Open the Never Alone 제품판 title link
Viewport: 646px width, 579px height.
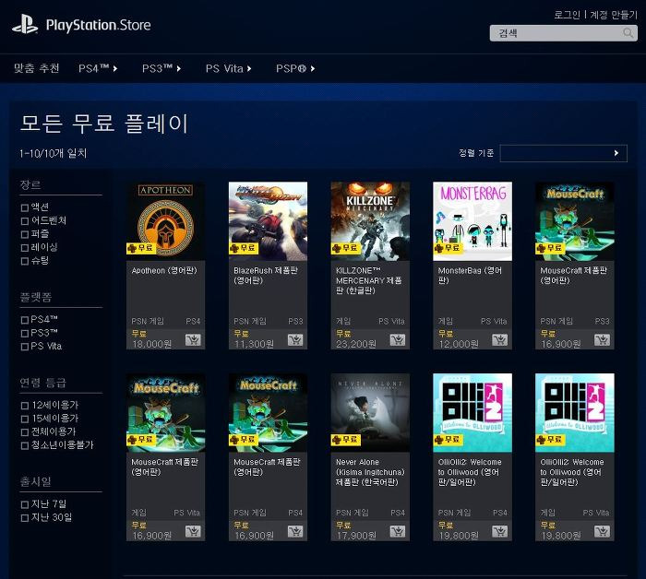(x=370, y=472)
